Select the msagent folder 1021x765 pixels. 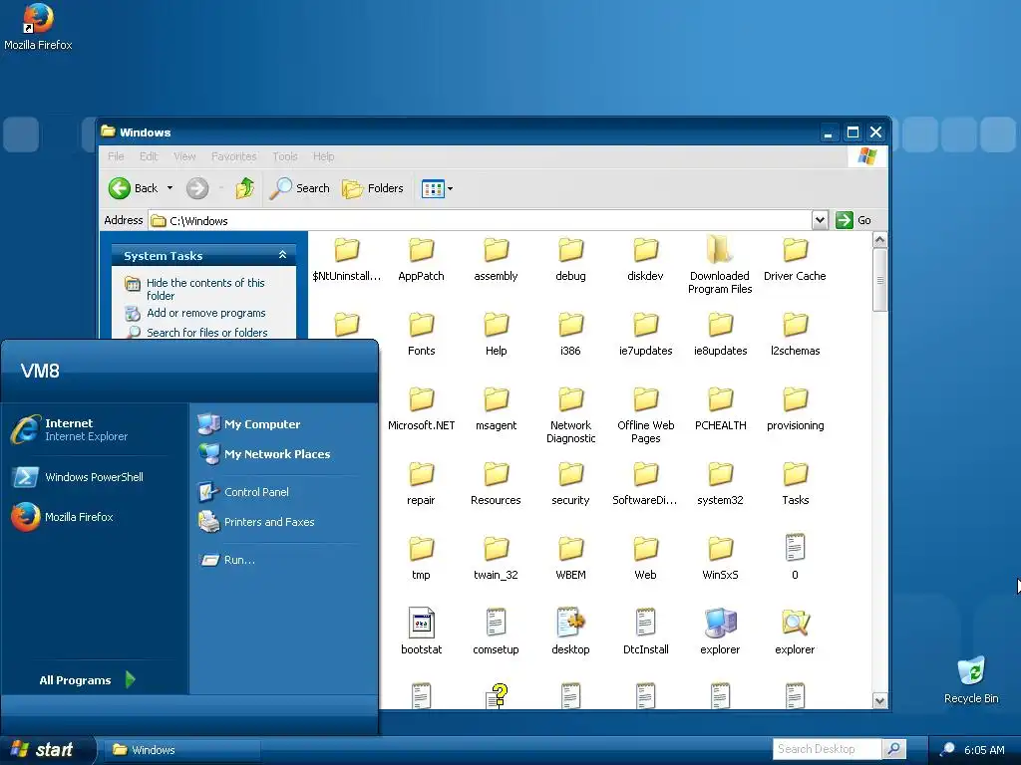[497, 409]
